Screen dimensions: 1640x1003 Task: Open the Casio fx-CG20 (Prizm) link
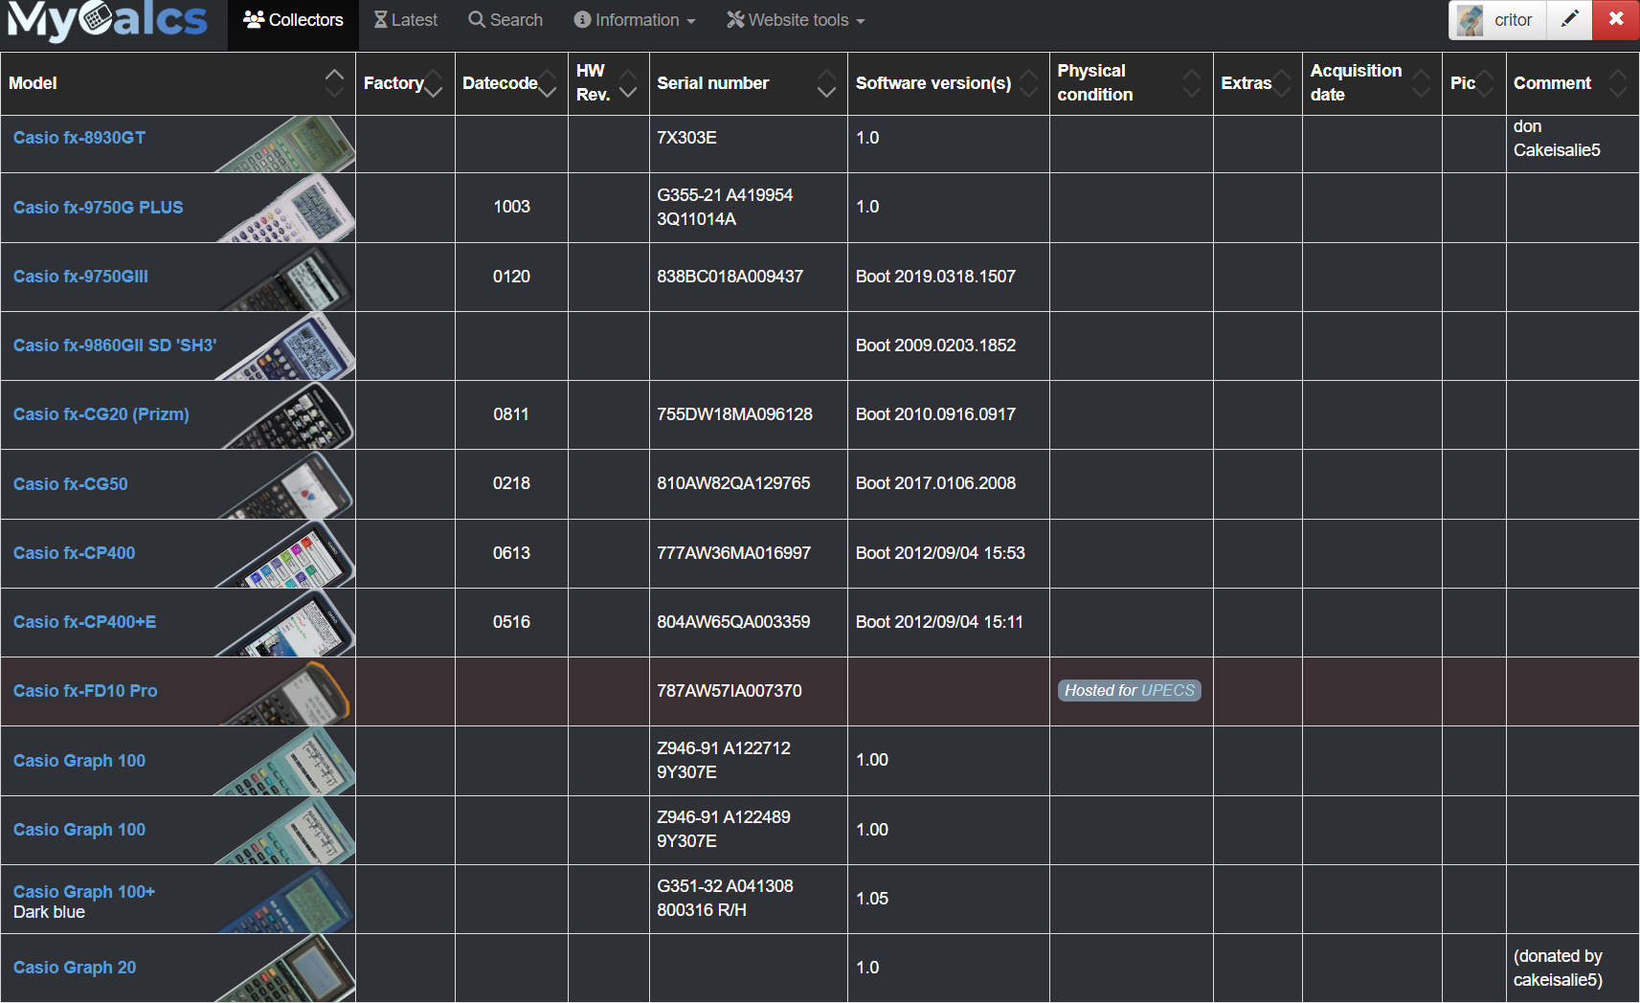(101, 414)
